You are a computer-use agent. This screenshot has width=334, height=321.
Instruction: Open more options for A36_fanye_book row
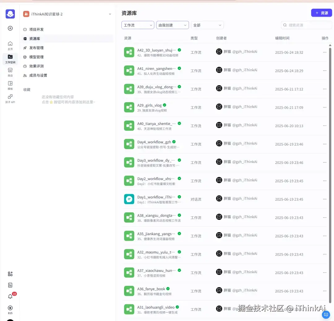[x=325, y=291]
